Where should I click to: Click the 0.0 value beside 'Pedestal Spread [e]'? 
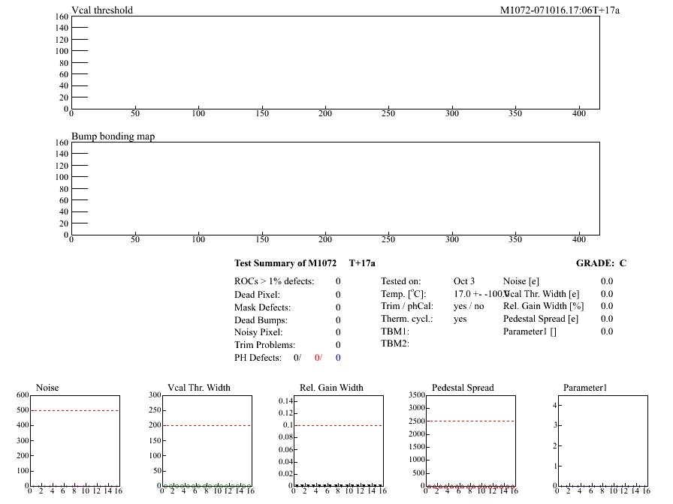(607, 319)
